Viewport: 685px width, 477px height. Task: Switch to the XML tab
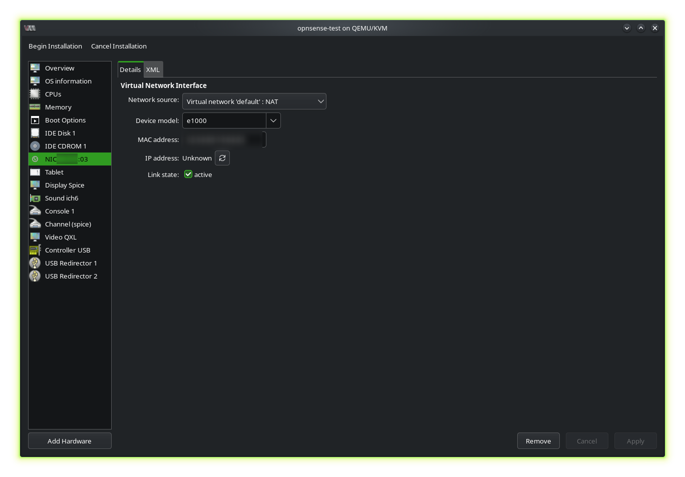click(x=153, y=69)
